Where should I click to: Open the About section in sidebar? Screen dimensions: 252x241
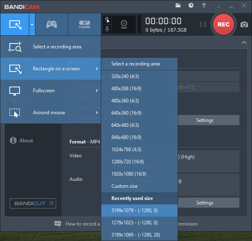(x=26, y=141)
